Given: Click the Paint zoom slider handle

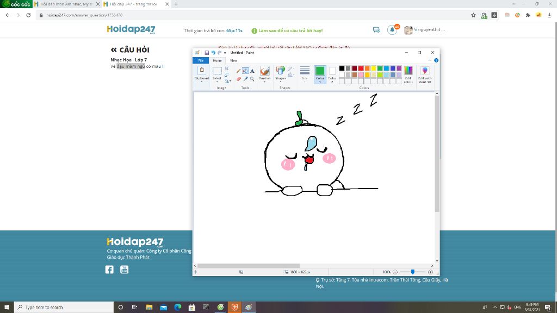Looking at the screenshot, I should click(413, 272).
